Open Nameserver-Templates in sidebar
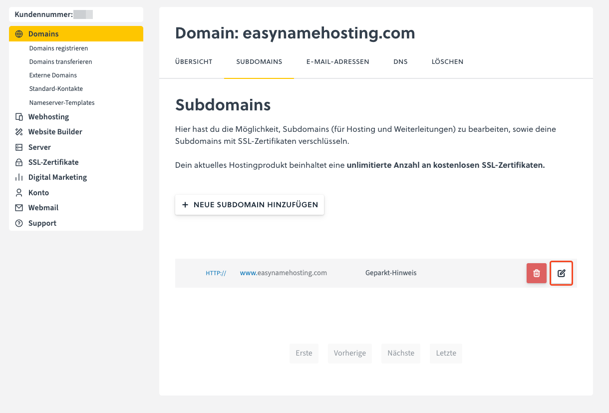The width and height of the screenshot is (609, 413). point(62,102)
